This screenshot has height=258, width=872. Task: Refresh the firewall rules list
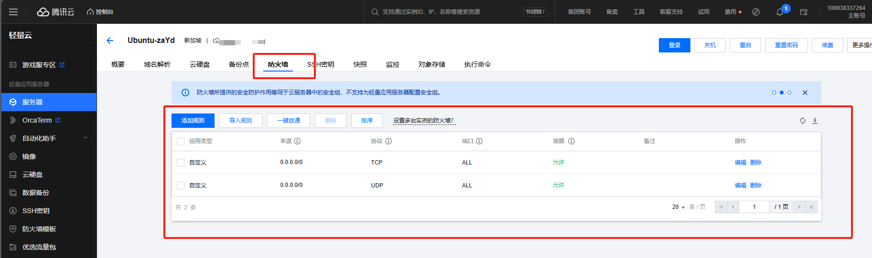pos(803,121)
